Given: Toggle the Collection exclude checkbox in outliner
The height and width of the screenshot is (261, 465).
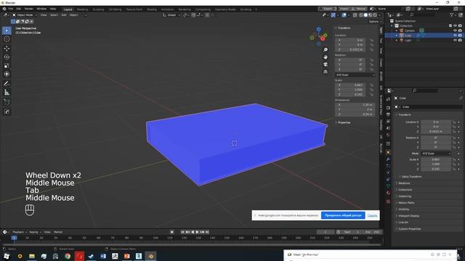Looking at the screenshot, I should coord(450,26).
